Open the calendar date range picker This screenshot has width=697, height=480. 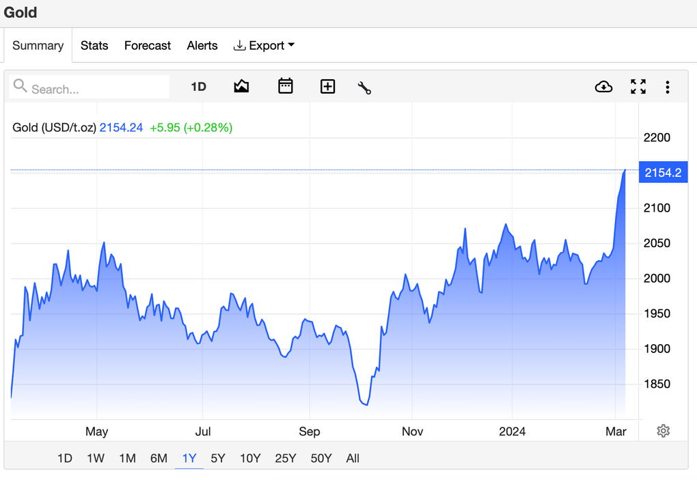coord(286,87)
